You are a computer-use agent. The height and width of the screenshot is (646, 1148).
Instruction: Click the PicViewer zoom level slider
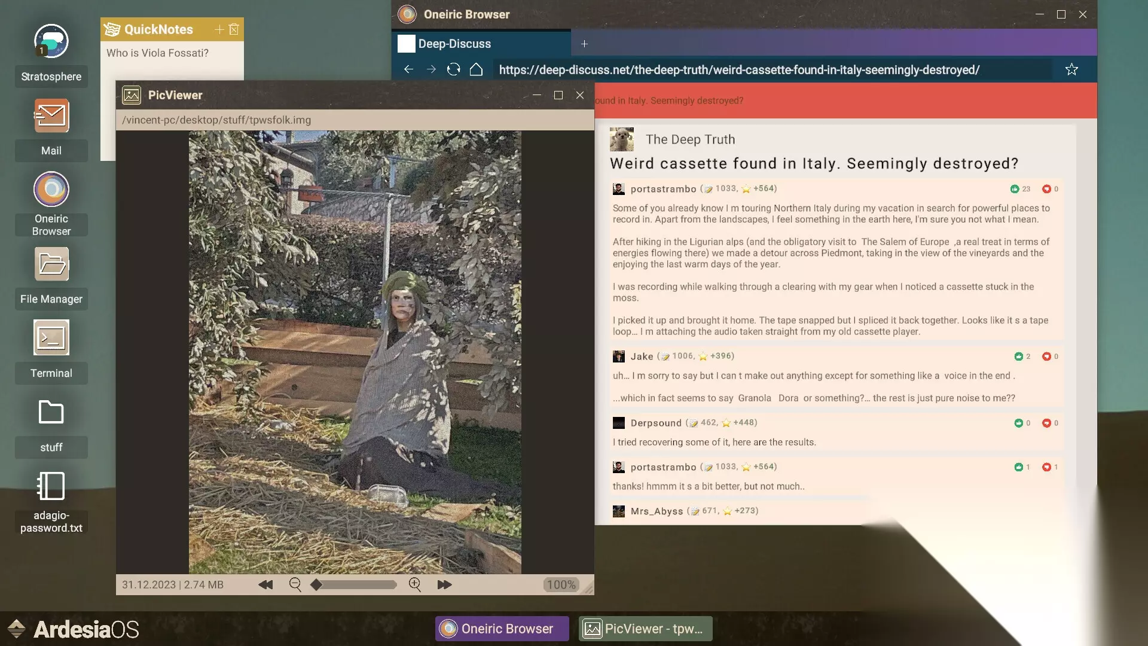(354, 585)
